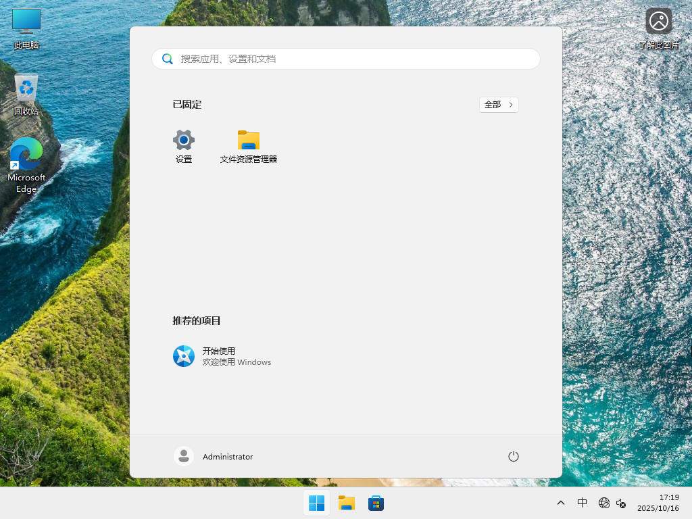
Task: Open the 开始使用 recommended item
Action: click(x=223, y=355)
